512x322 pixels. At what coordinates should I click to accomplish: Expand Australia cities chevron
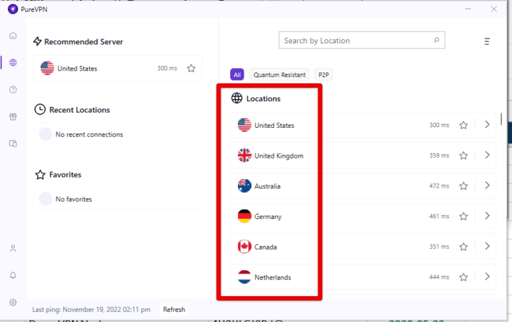[x=487, y=185]
